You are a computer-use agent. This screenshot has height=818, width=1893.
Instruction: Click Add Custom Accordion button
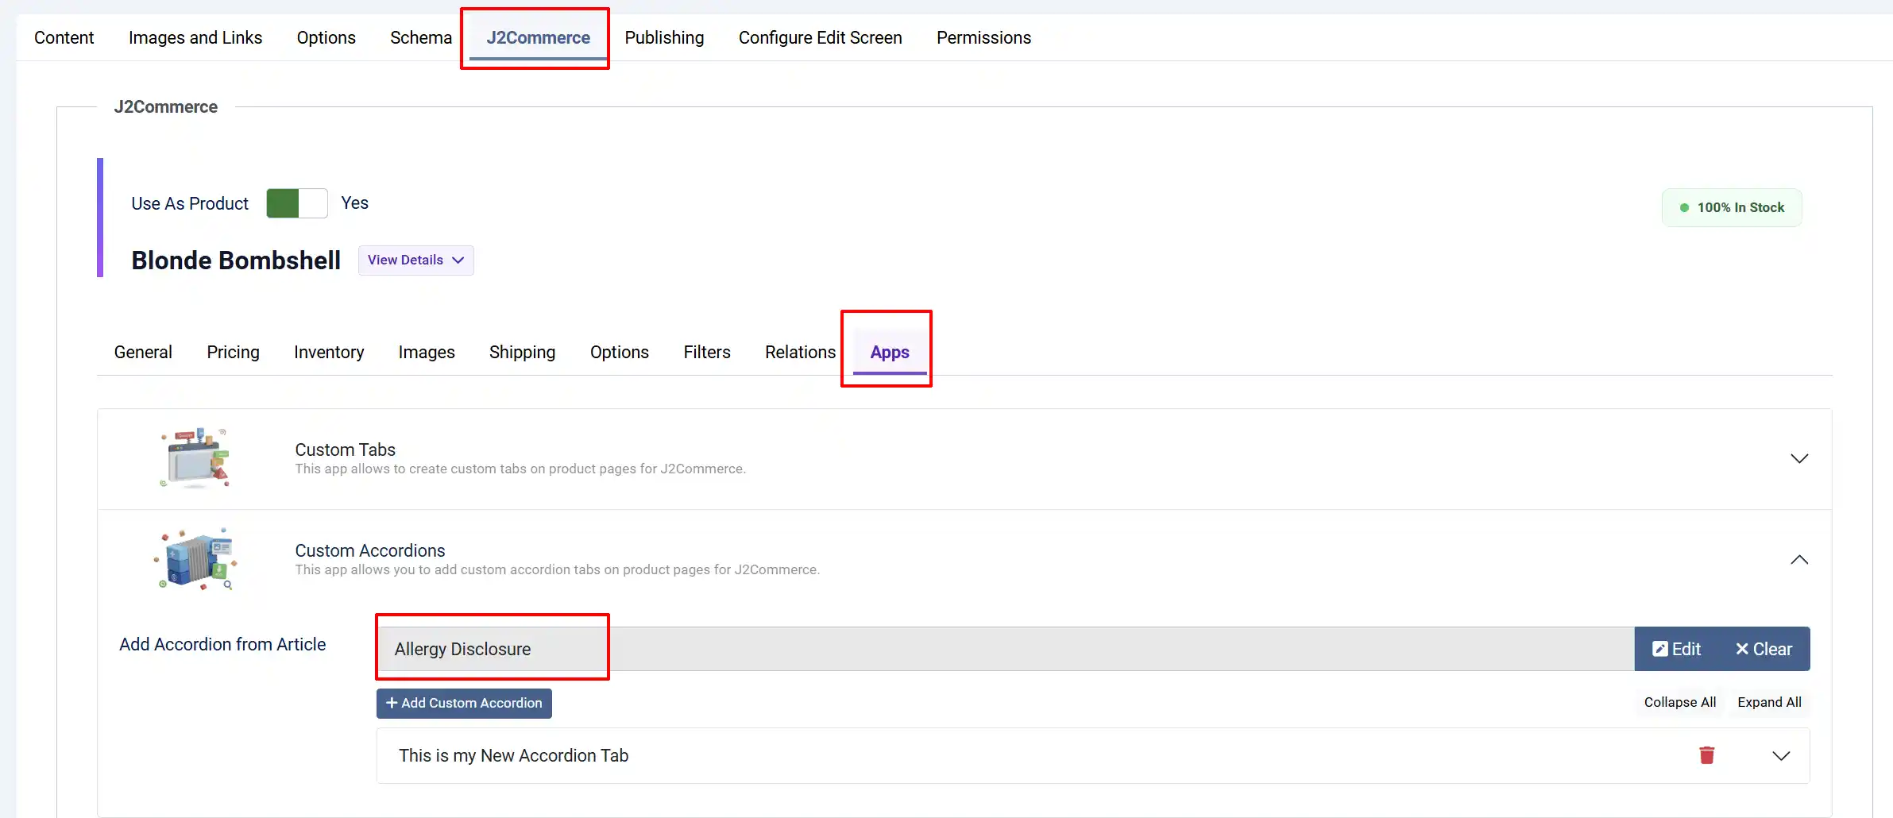(464, 703)
